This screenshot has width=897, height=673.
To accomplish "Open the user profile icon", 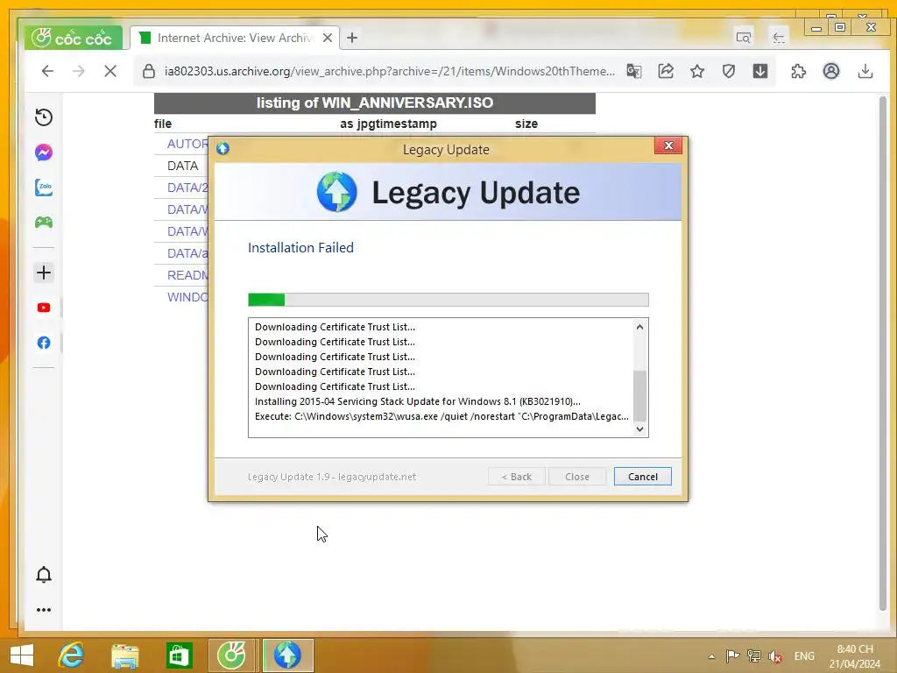I will point(831,71).
